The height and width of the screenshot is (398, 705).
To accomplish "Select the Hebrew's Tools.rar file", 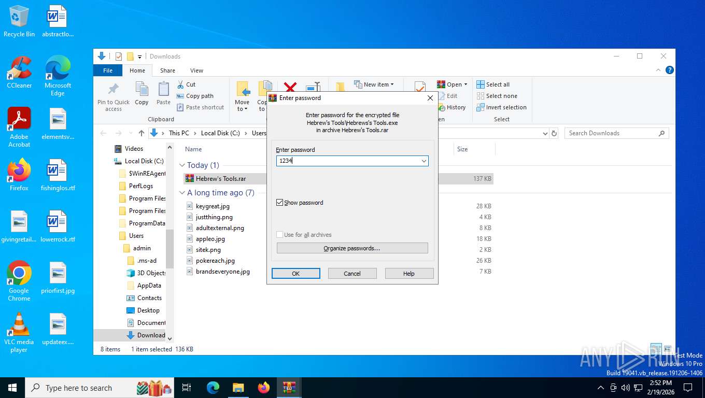I will pos(221,179).
